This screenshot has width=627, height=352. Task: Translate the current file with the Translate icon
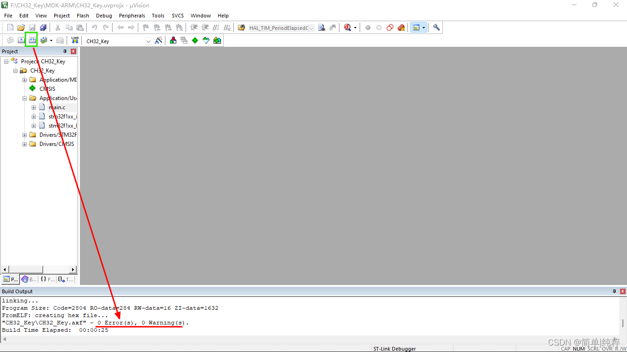pyautogui.click(x=10, y=40)
